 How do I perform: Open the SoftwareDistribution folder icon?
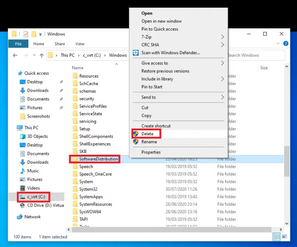74,159
